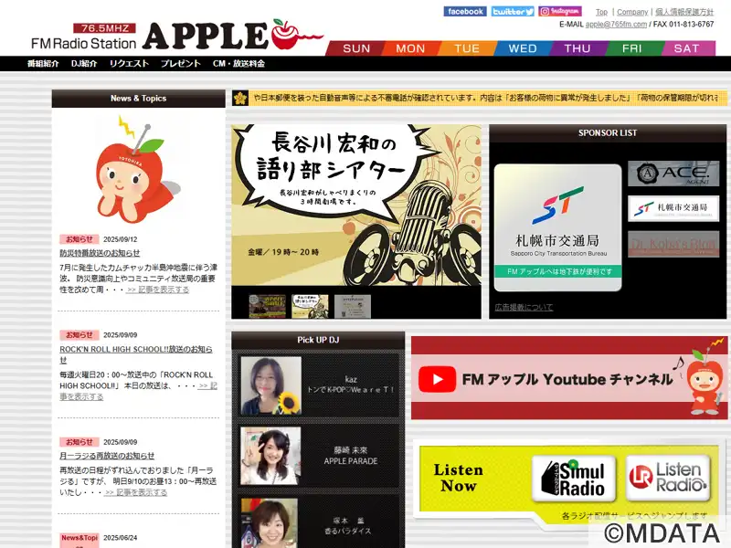The image size is (731, 548).
Task: Click the large 札幌市交通局 sponsor banner
Action: coord(557,227)
